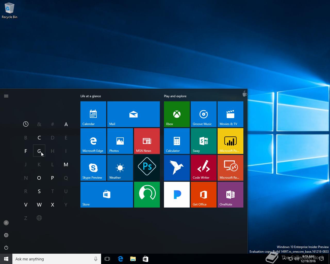Click the Windows Start button
Image resolution: width=330 pixels, height=264 pixels.
(x=6, y=259)
